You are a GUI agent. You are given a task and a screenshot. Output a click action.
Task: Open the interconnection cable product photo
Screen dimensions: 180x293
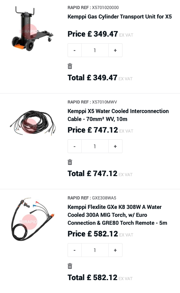tap(32, 123)
